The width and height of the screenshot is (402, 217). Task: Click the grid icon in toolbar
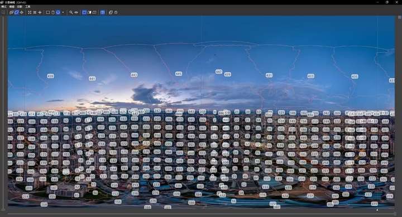point(35,12)
